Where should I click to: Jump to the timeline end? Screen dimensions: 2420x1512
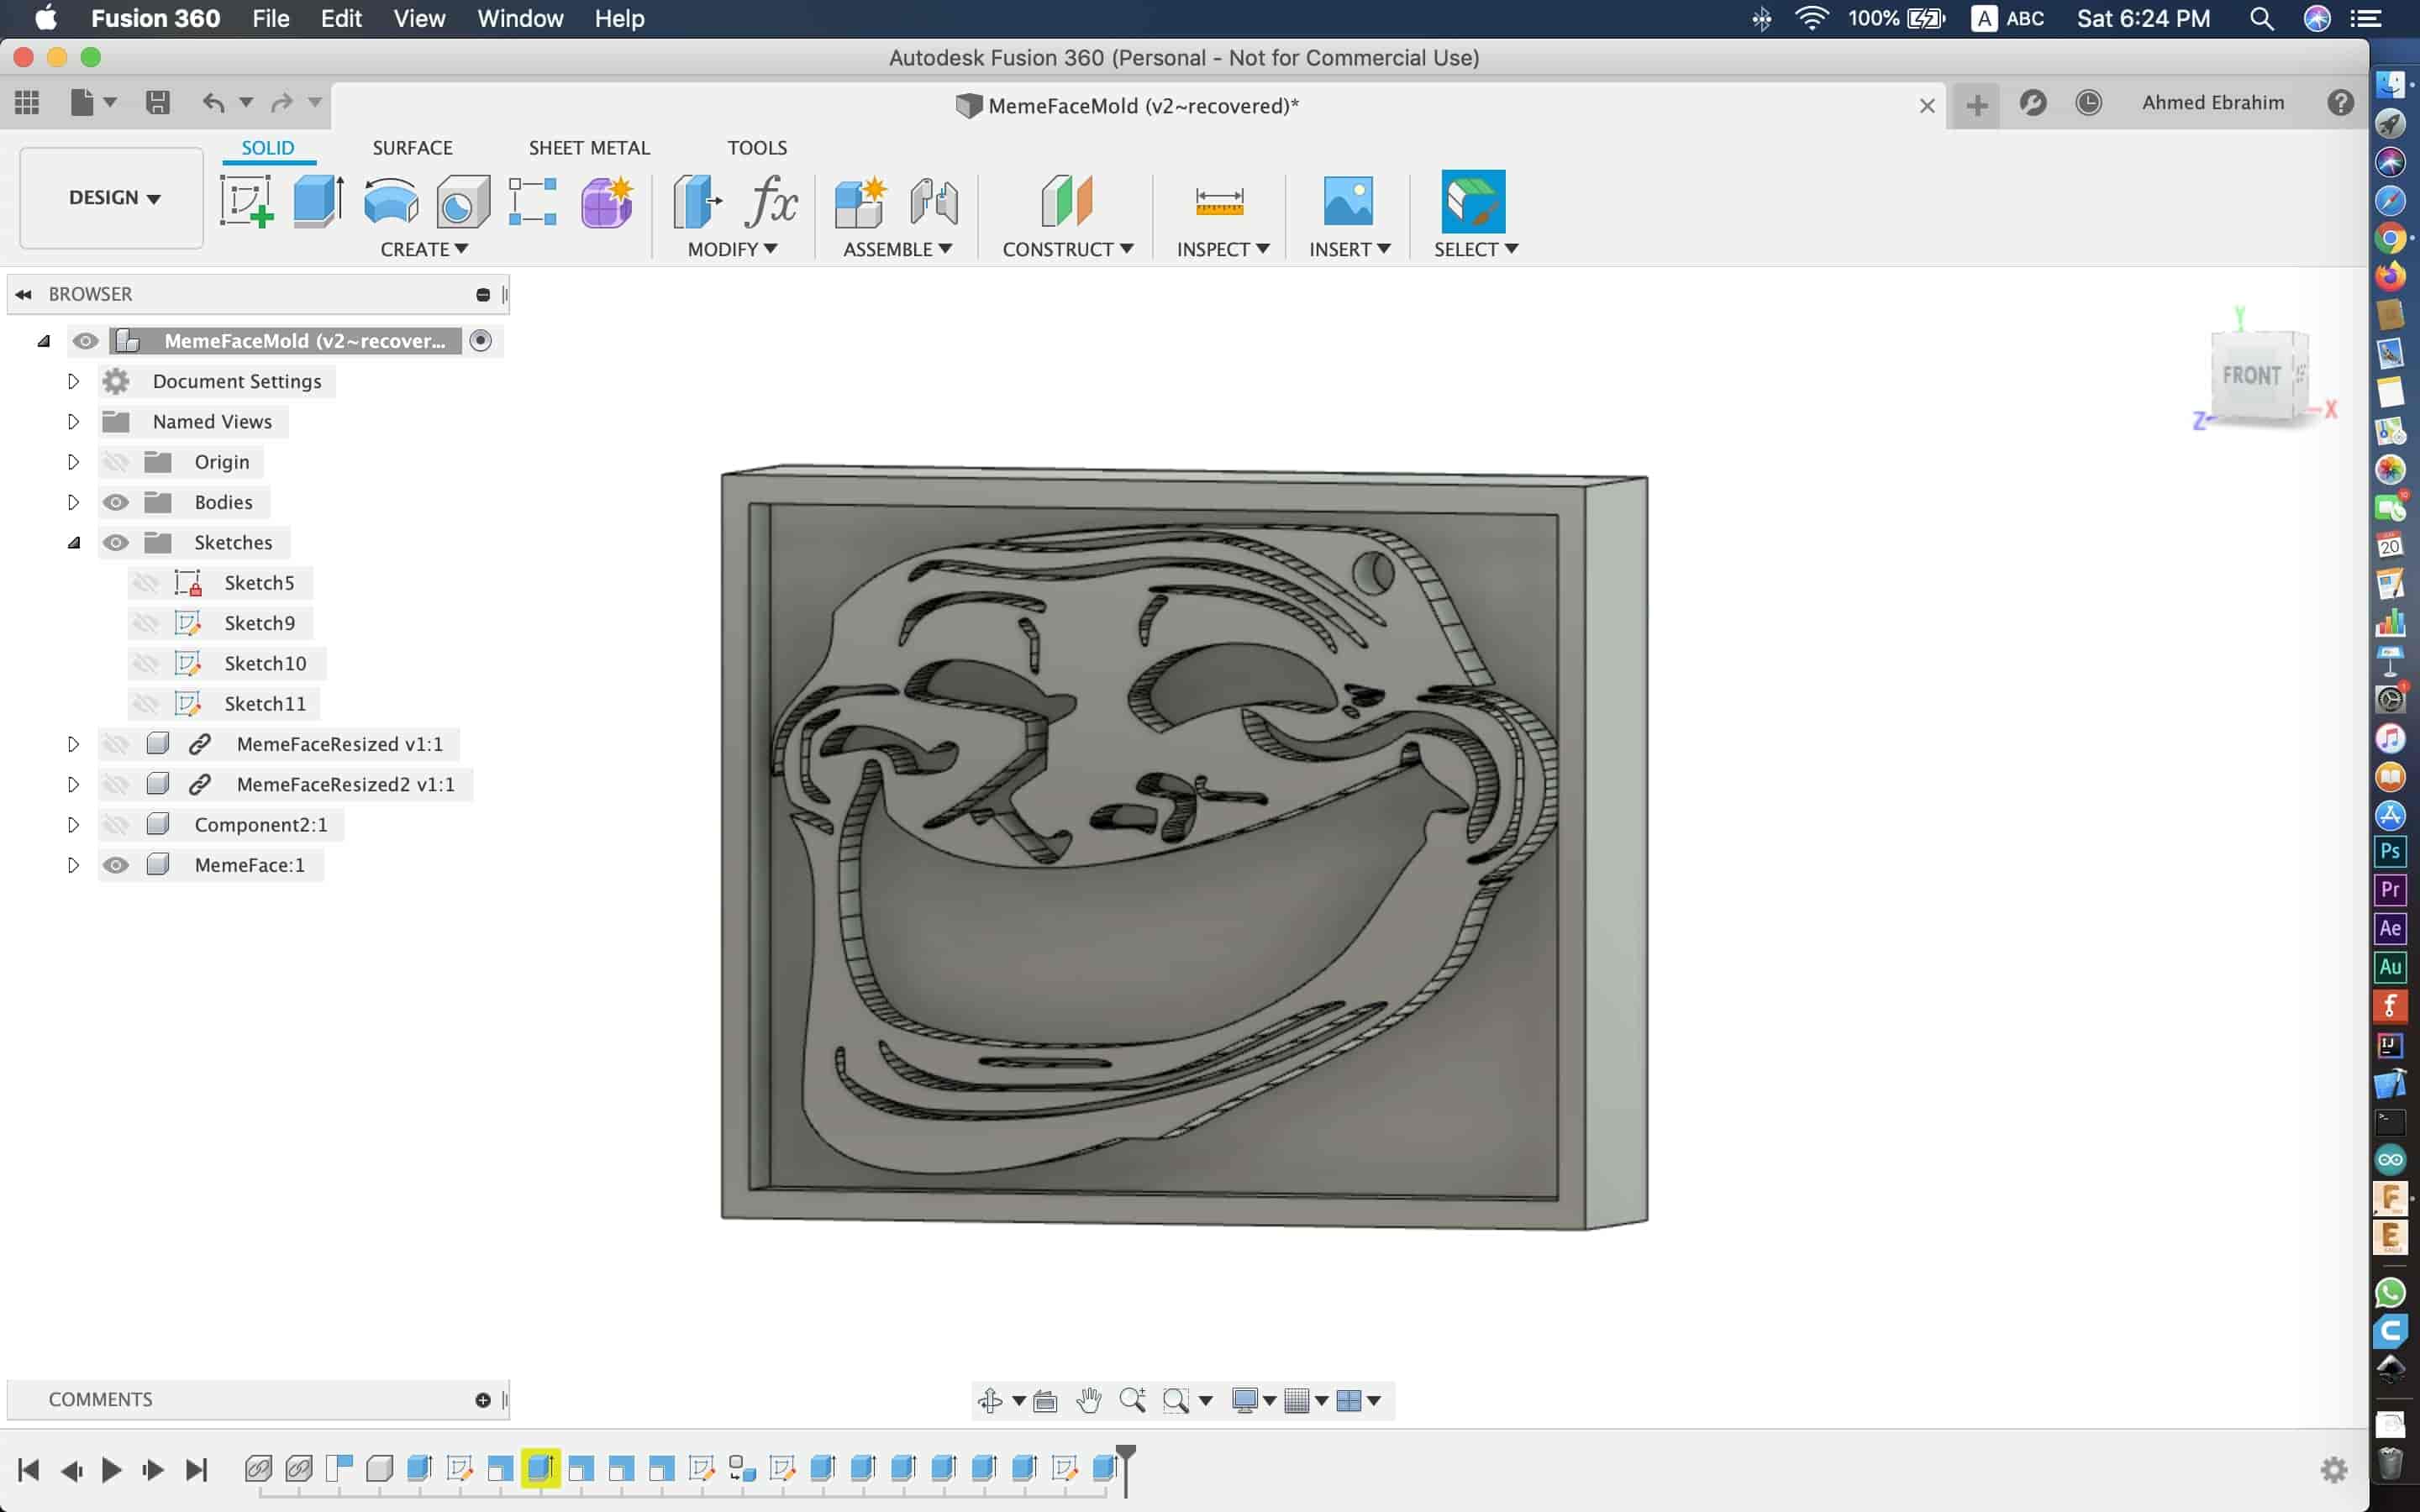pyautogui.click(x=196, y=1469)
